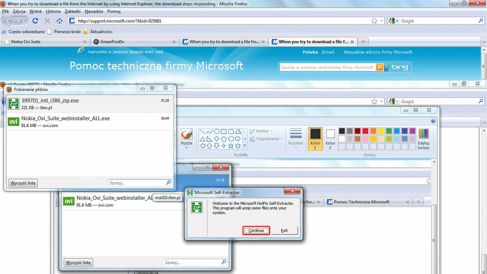Click the Zmień link beside Polska

tap(328, 52)
